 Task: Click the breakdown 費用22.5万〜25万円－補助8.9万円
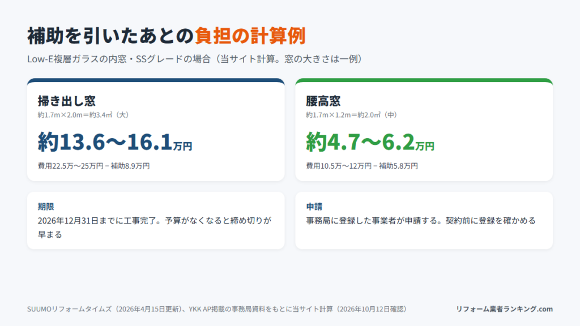coord(93,166)
